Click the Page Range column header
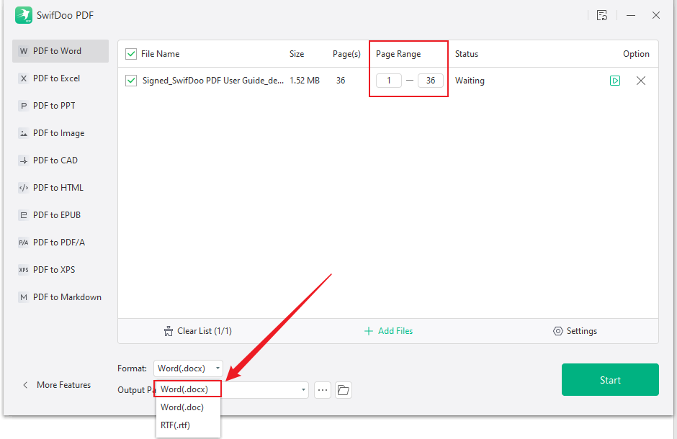Screen dimensions: 677x439 point(398,54)
